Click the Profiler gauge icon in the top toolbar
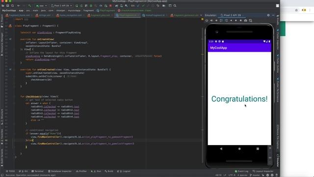Viewport: 314px width, 177px height. (101, 5)
